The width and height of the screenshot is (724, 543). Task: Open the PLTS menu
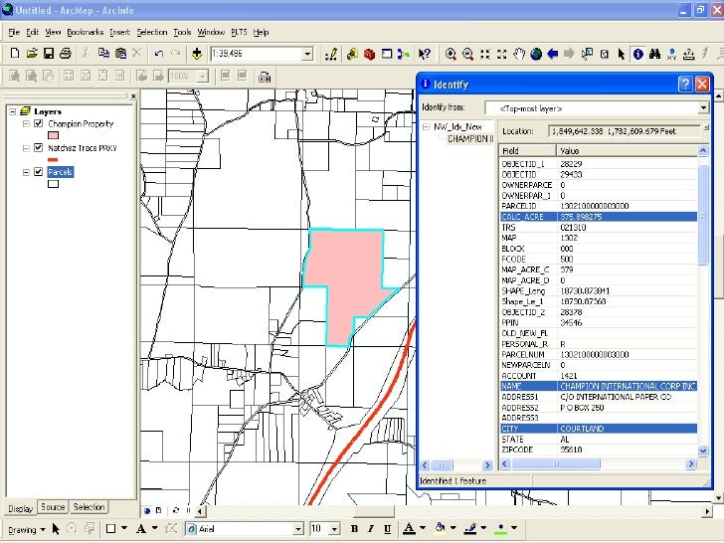pyautogui.click(x=239, y=32)
